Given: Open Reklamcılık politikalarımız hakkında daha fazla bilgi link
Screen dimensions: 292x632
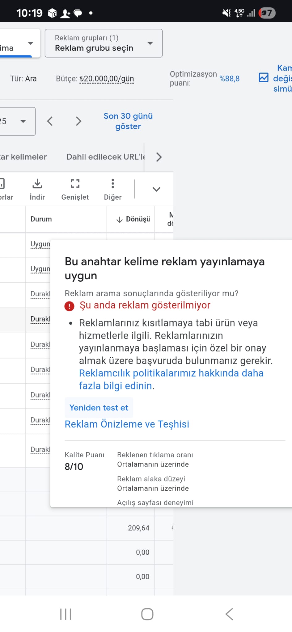Looking at the screenshot, I should (x=171, y=379).
